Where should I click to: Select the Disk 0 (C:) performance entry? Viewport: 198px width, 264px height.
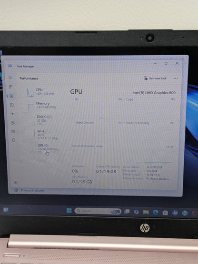(x=44, y=120)
